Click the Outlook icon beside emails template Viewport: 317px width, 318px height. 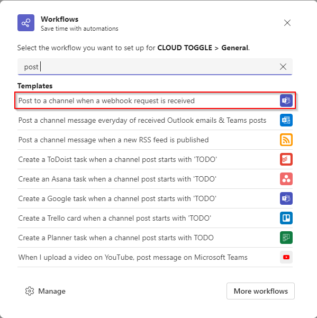pos(286,120)
